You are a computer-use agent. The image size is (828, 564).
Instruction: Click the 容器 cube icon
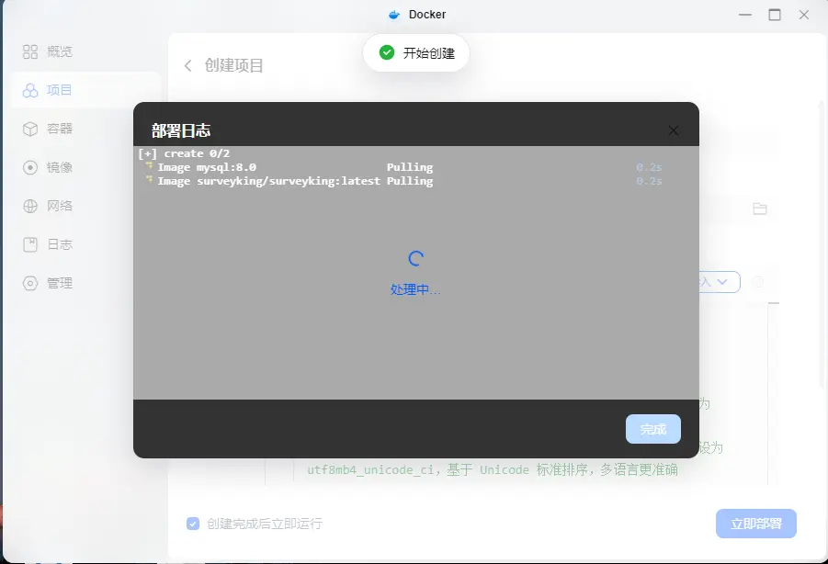tap(30, 129)
